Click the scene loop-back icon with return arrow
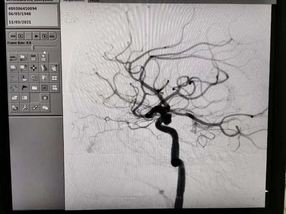 point(14,58)
